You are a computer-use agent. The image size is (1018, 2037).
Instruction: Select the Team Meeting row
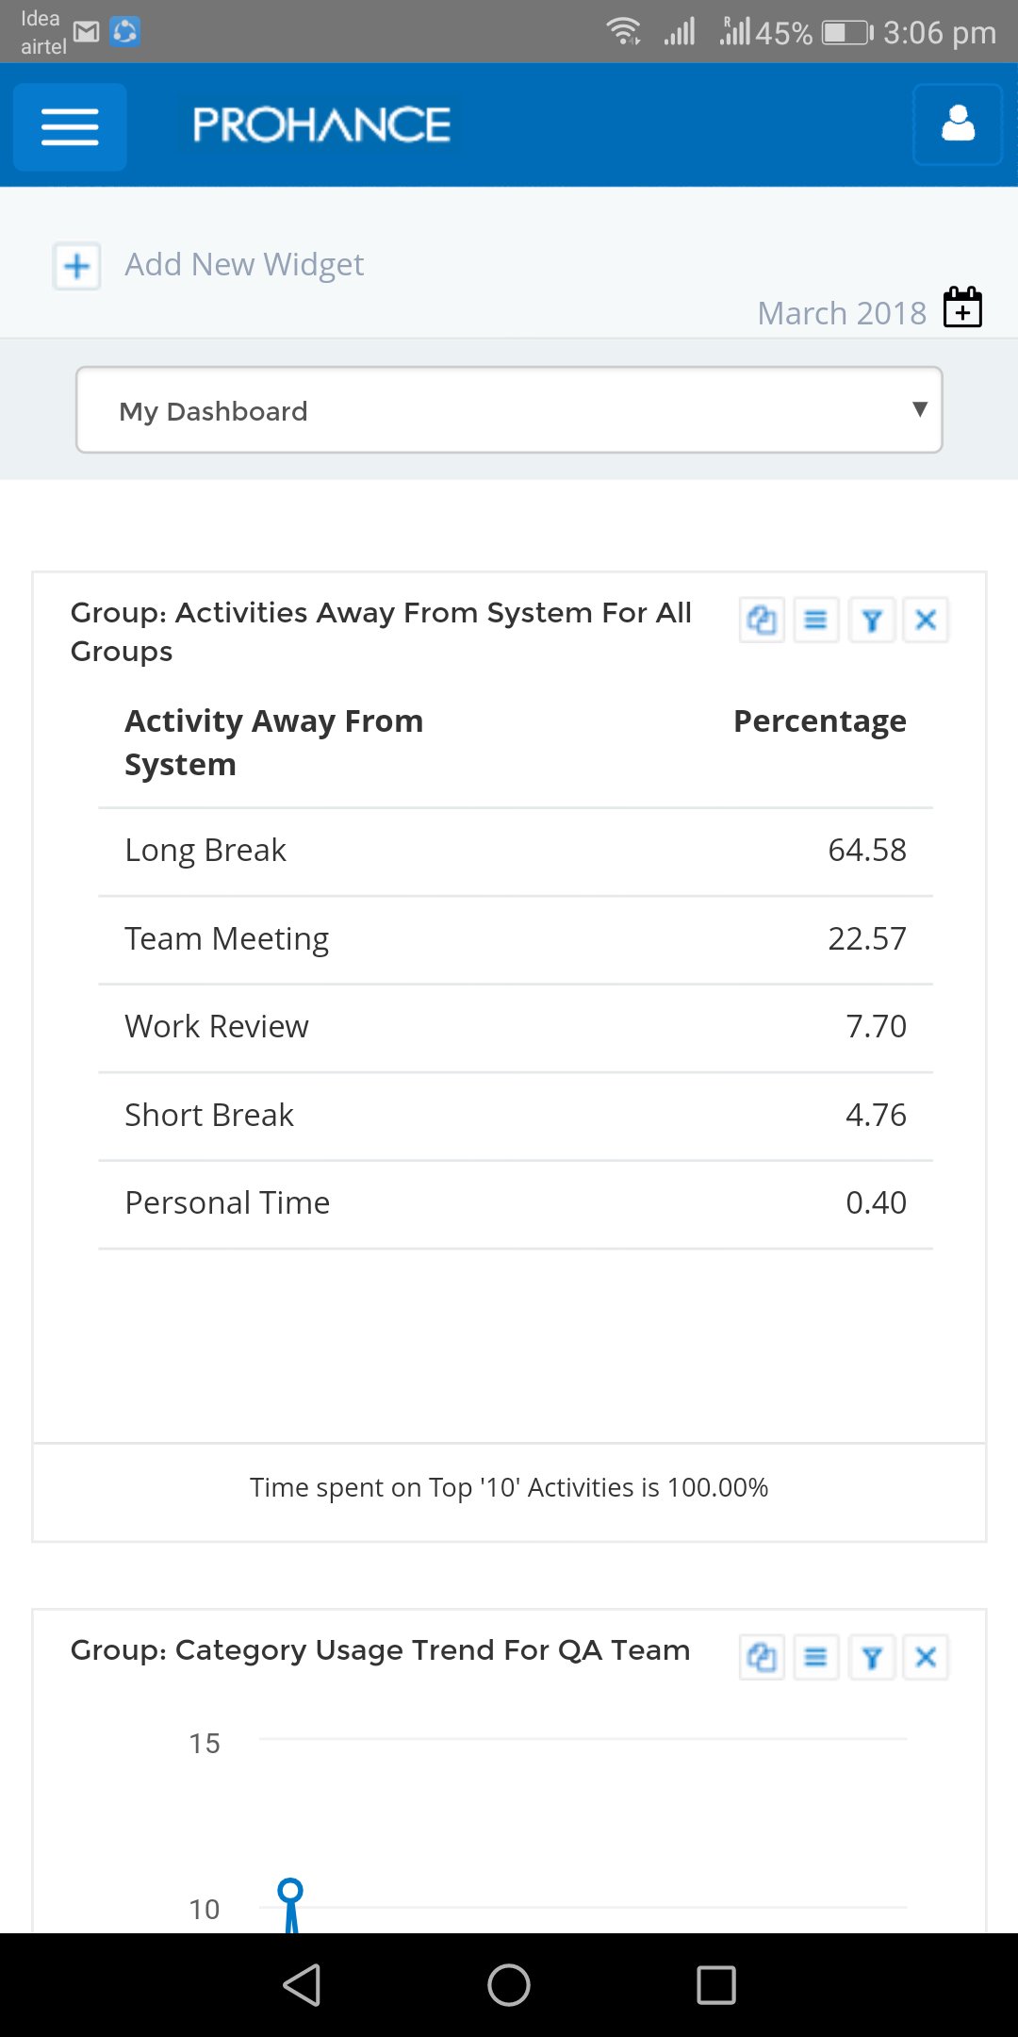pyautogui.click(x=515, y=939)
